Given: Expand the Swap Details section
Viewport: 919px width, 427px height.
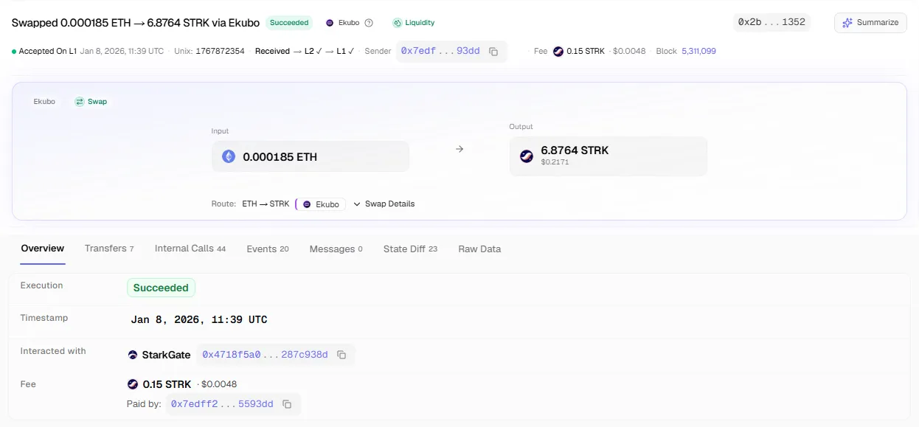Looking at the screenshot, I should (384, 204).
